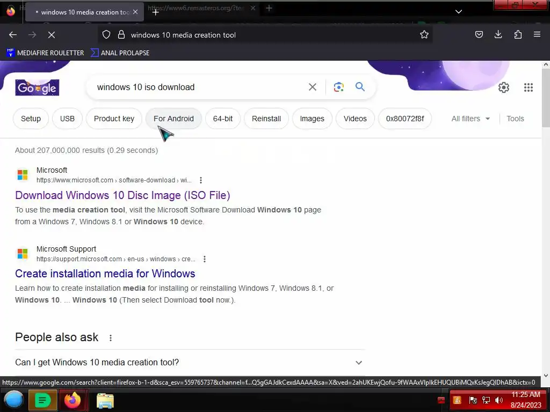Open the extensions puzzle icon
This screenshot has height=412, width=550.
point(518,34)
